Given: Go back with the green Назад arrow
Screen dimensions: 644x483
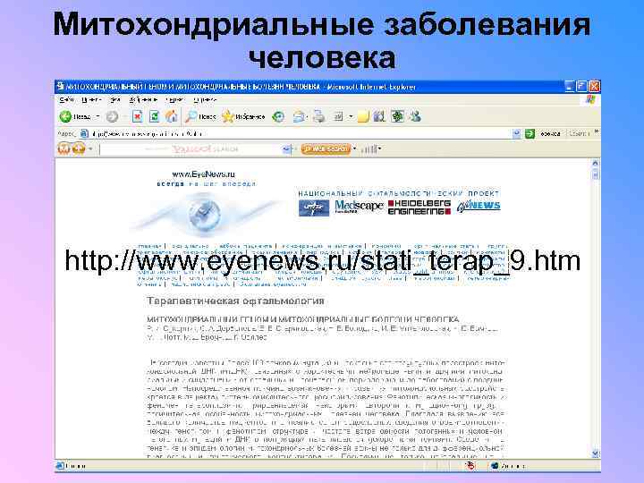Looking at the screenshot, I should click(75, 116).
